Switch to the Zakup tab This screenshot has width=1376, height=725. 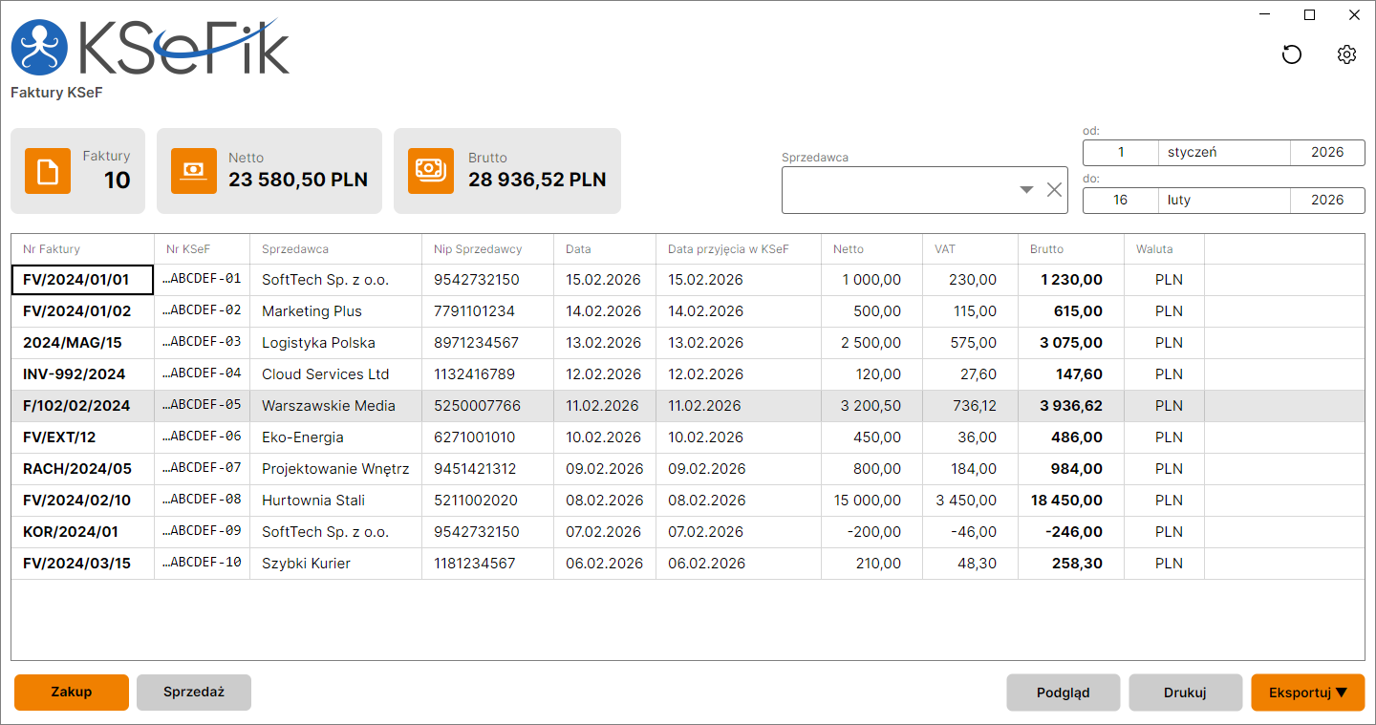(x=72, y=693)
